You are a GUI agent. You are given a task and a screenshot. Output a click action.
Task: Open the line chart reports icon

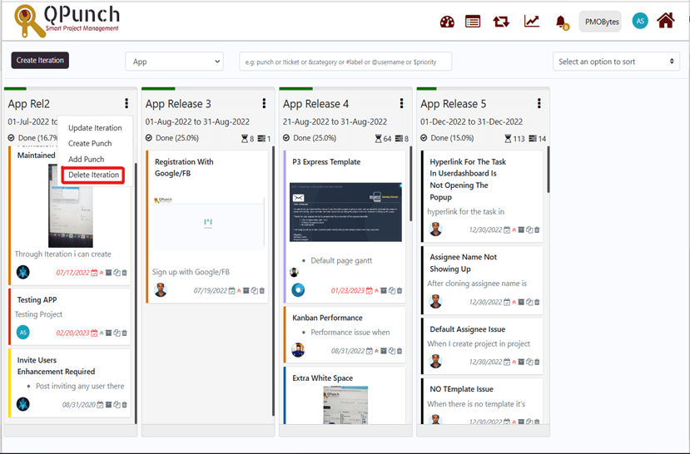pyautogui.click(x=532, y=22)
